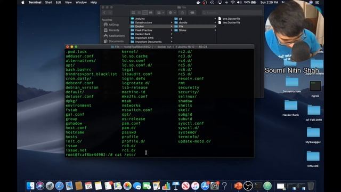Expand Datastructure folder arrow in Finder
Image resolution: width=341 pixels, height=192 pixels.
pyautogui.click(x=172, y=22)
